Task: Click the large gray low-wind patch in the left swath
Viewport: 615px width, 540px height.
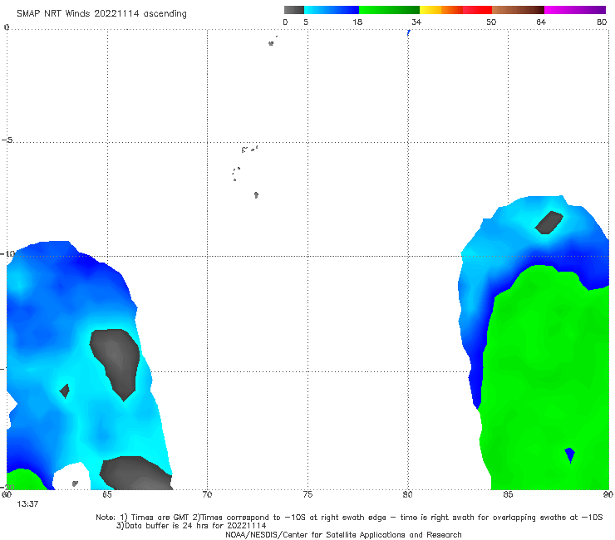Action: (116, 363)
